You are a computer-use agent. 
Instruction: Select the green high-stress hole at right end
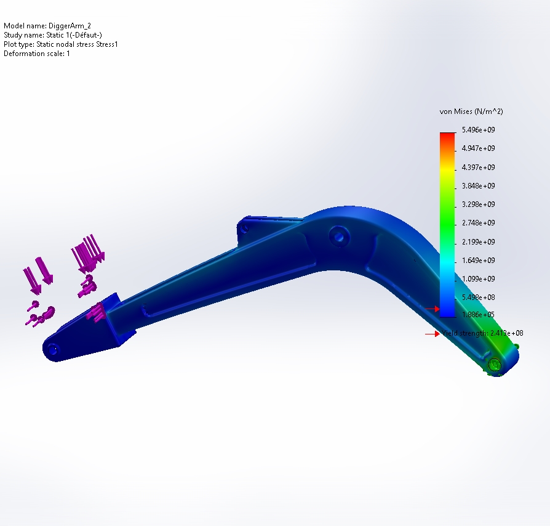point(495,365)
